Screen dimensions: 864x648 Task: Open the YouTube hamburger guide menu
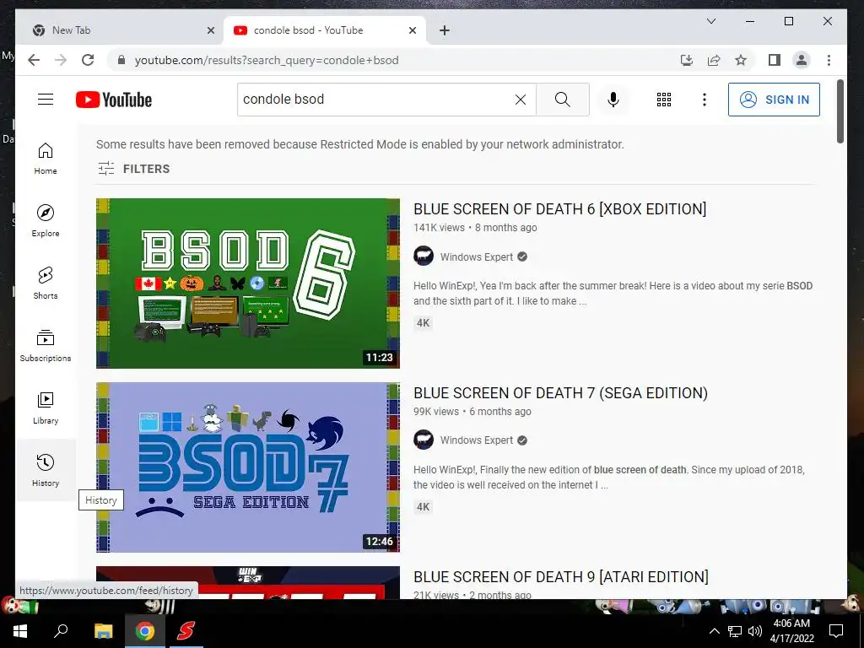(46, 100)
